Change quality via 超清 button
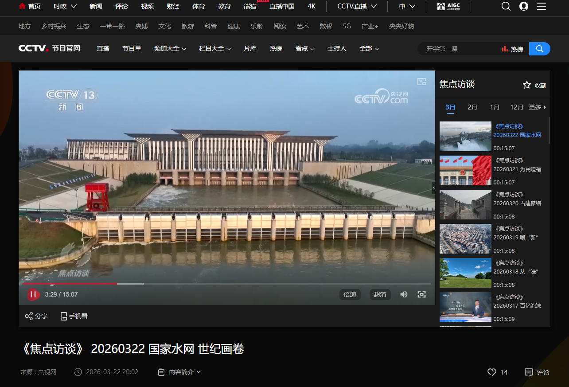 (380, 294)
